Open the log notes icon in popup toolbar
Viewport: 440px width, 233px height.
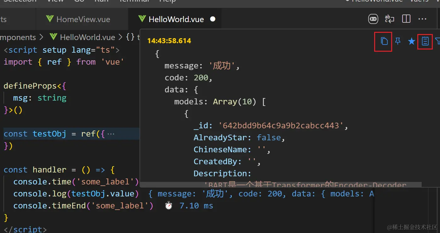click(x=425, y=41)
